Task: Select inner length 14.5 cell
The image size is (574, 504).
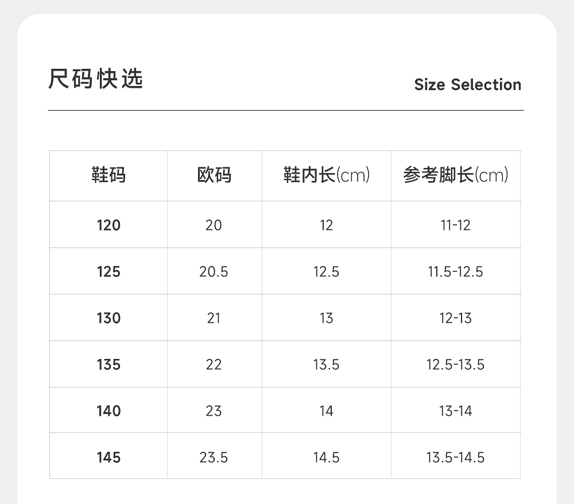Action: pos(326,458)
